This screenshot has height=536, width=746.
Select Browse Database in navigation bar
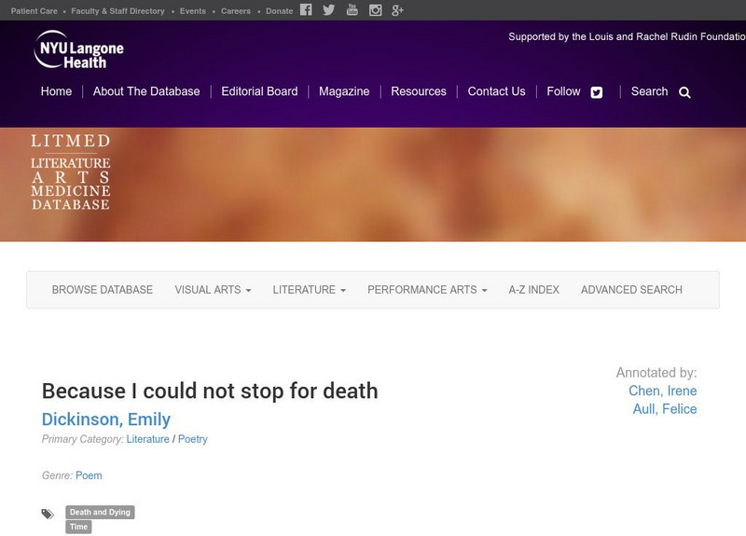[102, 290]
